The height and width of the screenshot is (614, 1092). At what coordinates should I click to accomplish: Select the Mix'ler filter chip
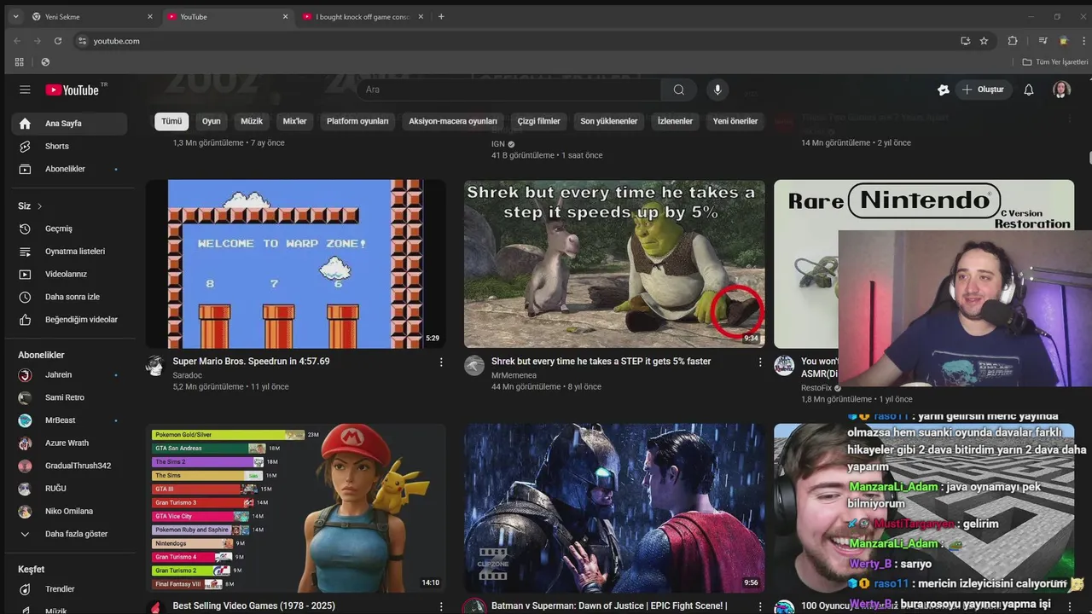coord(294,121)
